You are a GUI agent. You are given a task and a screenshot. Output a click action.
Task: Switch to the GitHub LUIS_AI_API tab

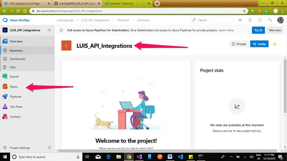click(77, 3)
